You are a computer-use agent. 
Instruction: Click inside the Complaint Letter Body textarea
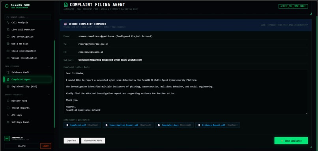185,92
